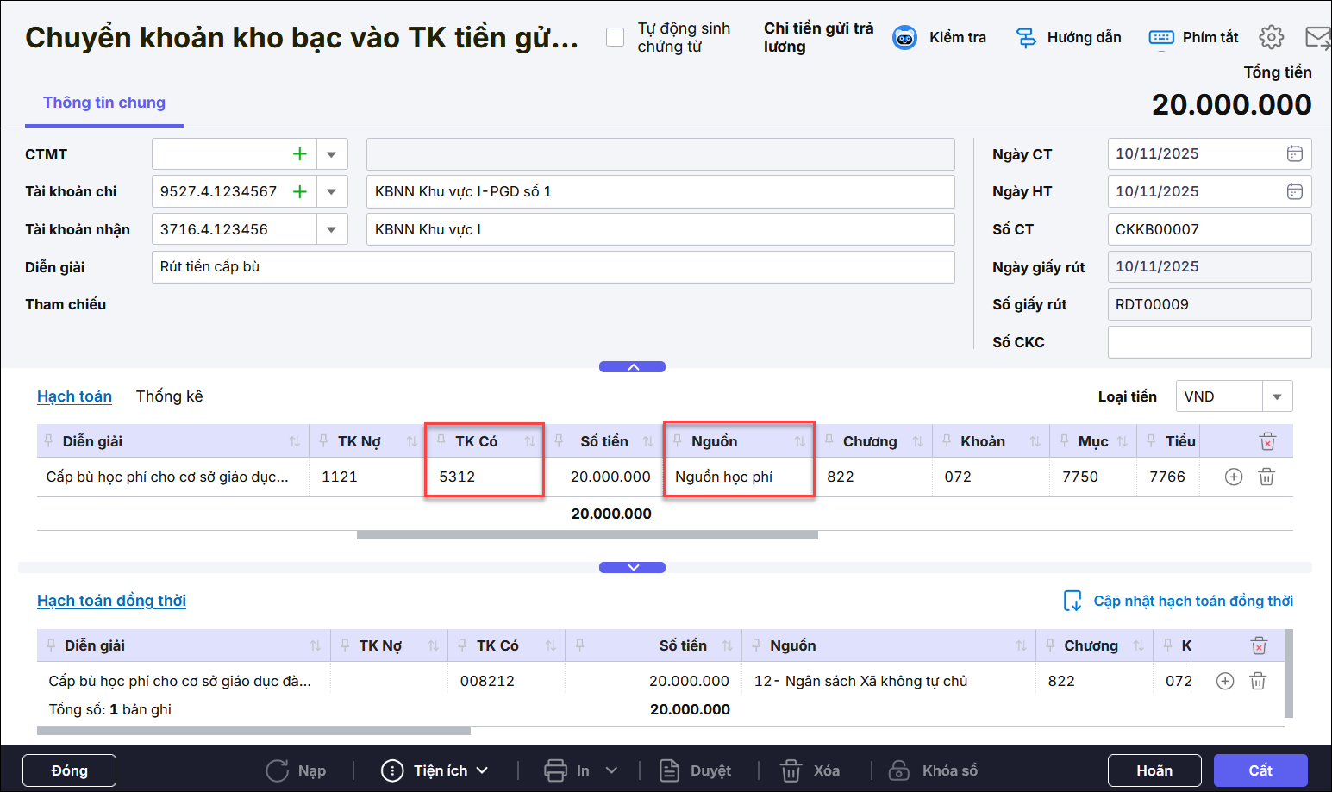Screen dimensions: 1332x792
Task: Expand the Tài khoản nhận dropdown
Action: [331, 229]
